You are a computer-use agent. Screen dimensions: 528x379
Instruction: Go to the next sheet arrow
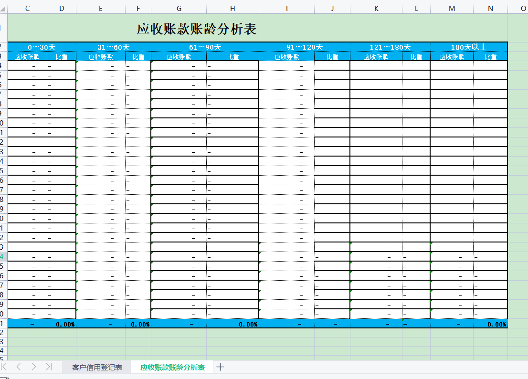34,367
